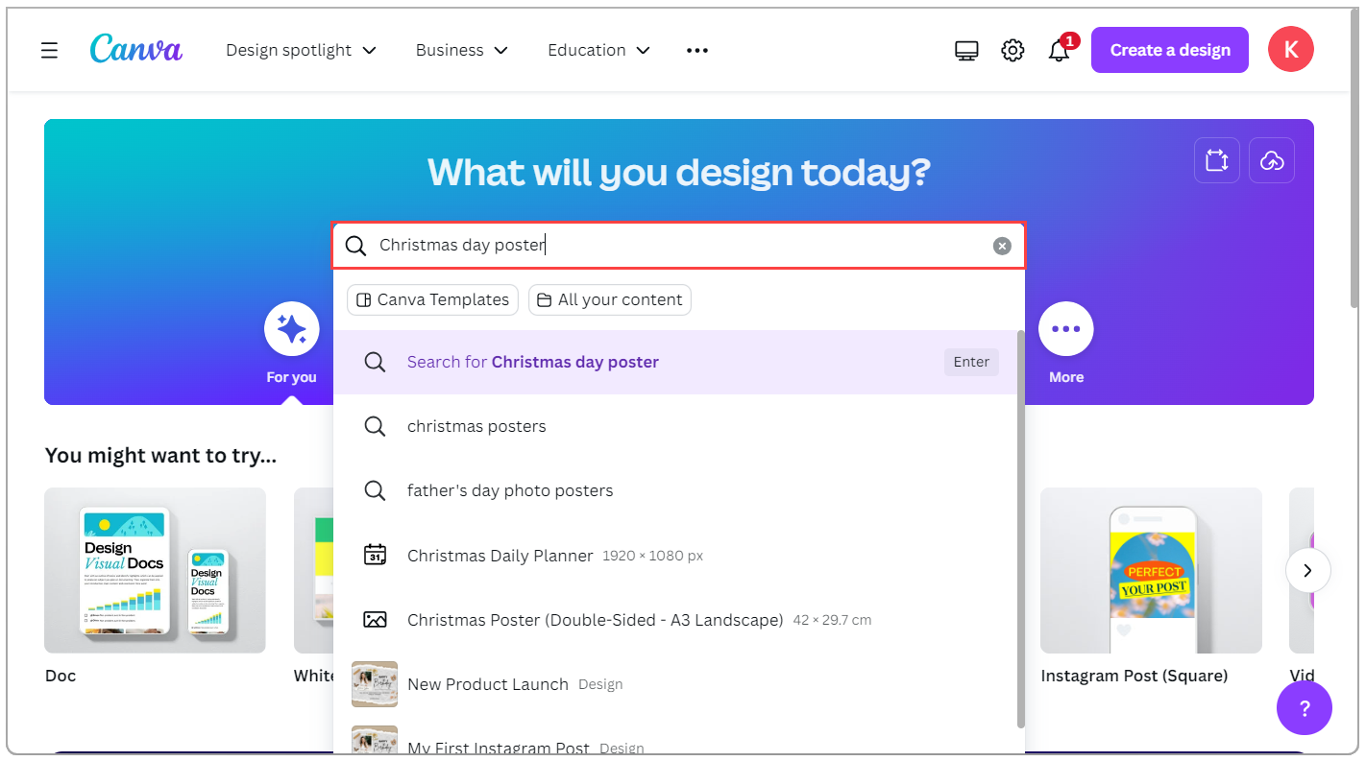Click the settings gear icon
1366x761 pixels.
[x=1012, y=49]
